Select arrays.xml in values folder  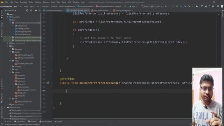[21, 75]
